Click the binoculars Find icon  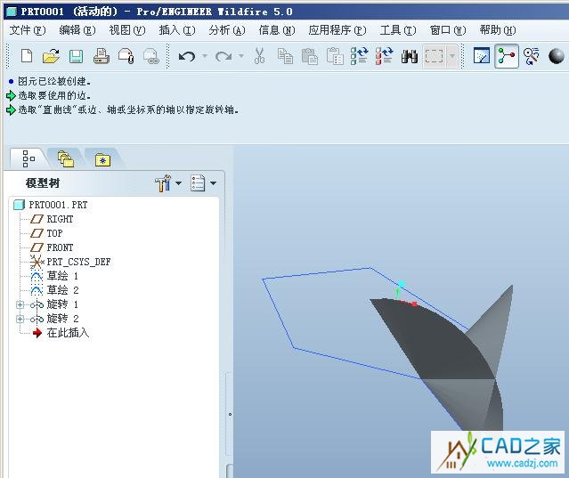(410, 57)
